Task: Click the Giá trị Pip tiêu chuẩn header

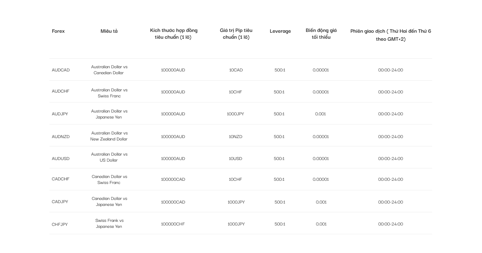Action: [x=236, y=34]
